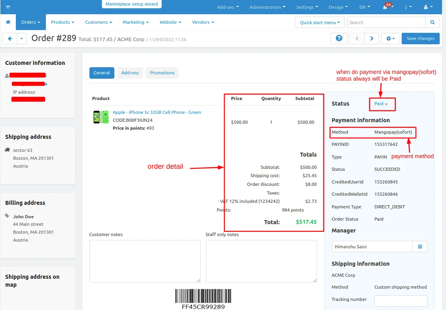This screenshot has width=446, height=310.
Task: Expand the Quick start menu
Action: (x=320, y=23)
